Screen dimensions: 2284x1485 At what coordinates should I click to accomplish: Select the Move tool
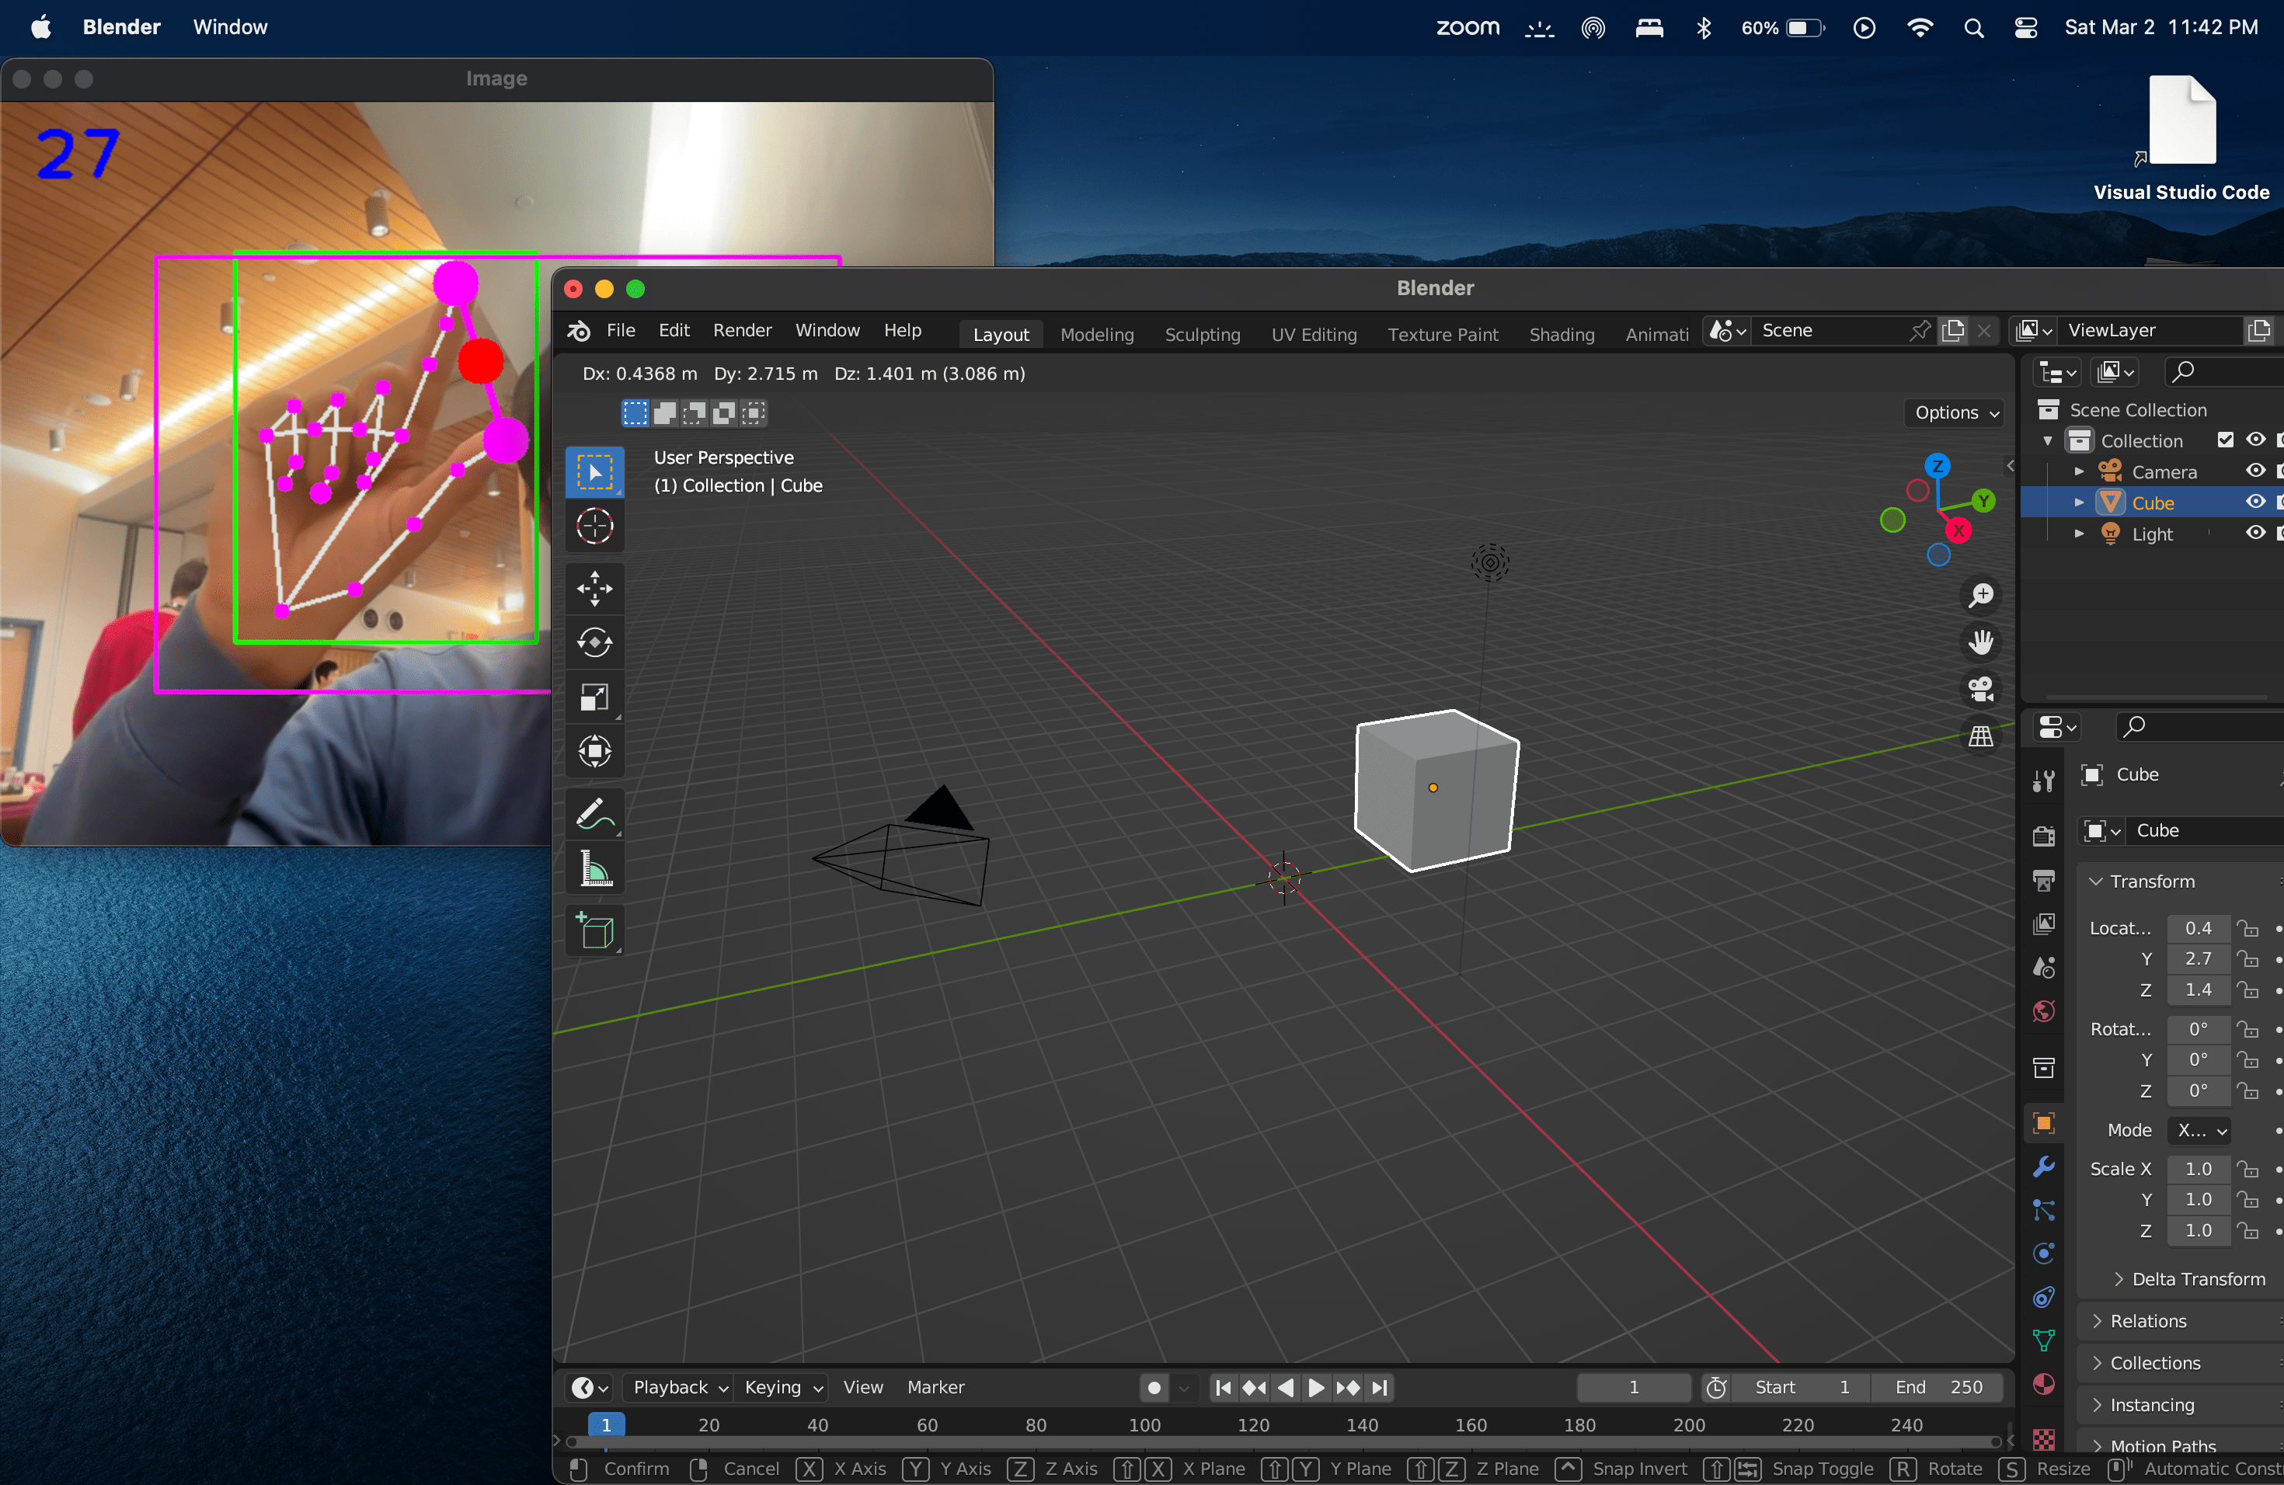coord(594,589)
